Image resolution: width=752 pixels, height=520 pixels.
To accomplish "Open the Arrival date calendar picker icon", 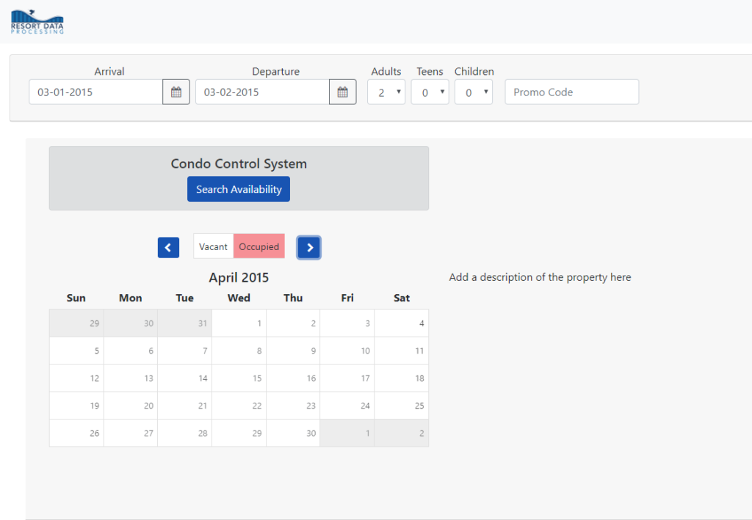I will (x=176, y=92).
